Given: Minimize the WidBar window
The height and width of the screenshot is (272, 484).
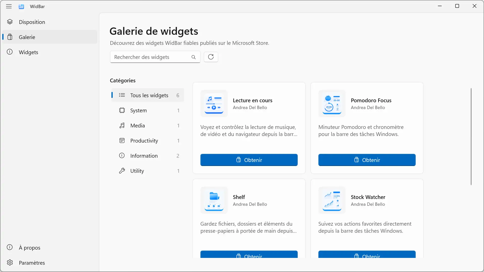Looking at the screenshot, I should click(440, 6).
